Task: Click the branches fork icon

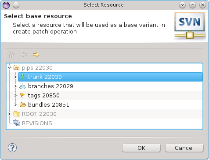Action: pos(23,86)
